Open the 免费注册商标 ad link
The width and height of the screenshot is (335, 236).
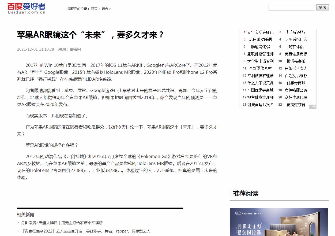tap(296, 54)
